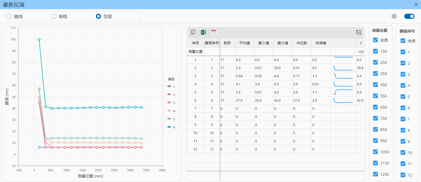This screenshot has height=182, width=421.
Task: Uncheck 全选 under 测量位置
Action: 375,40
